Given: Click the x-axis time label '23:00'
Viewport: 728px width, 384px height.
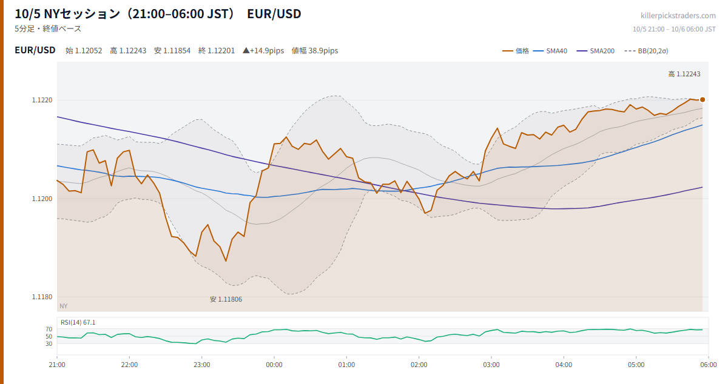Looking at the screenshot, I should coord(202,365).
